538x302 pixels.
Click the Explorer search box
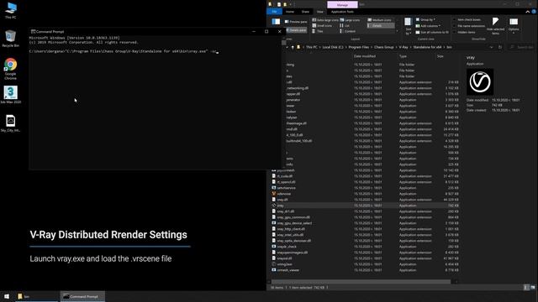point(521,47)
